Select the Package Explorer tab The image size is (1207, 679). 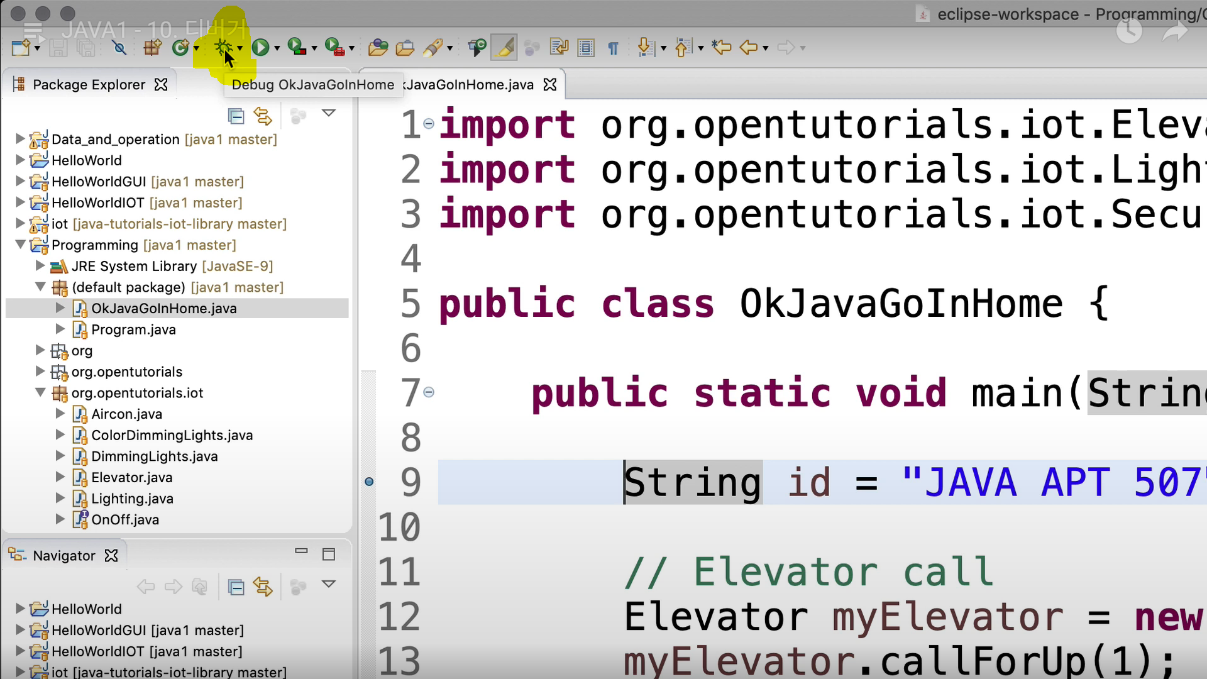88,85
